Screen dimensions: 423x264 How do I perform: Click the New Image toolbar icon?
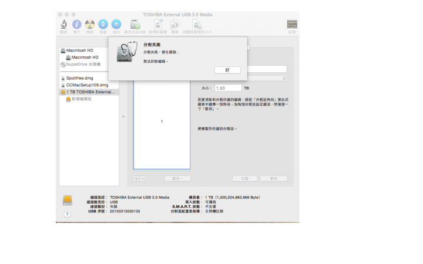(158, 24)
